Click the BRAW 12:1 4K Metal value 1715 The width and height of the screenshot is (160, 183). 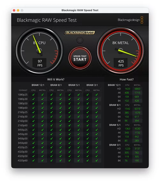pyautogui.click(x=137, y=93)
